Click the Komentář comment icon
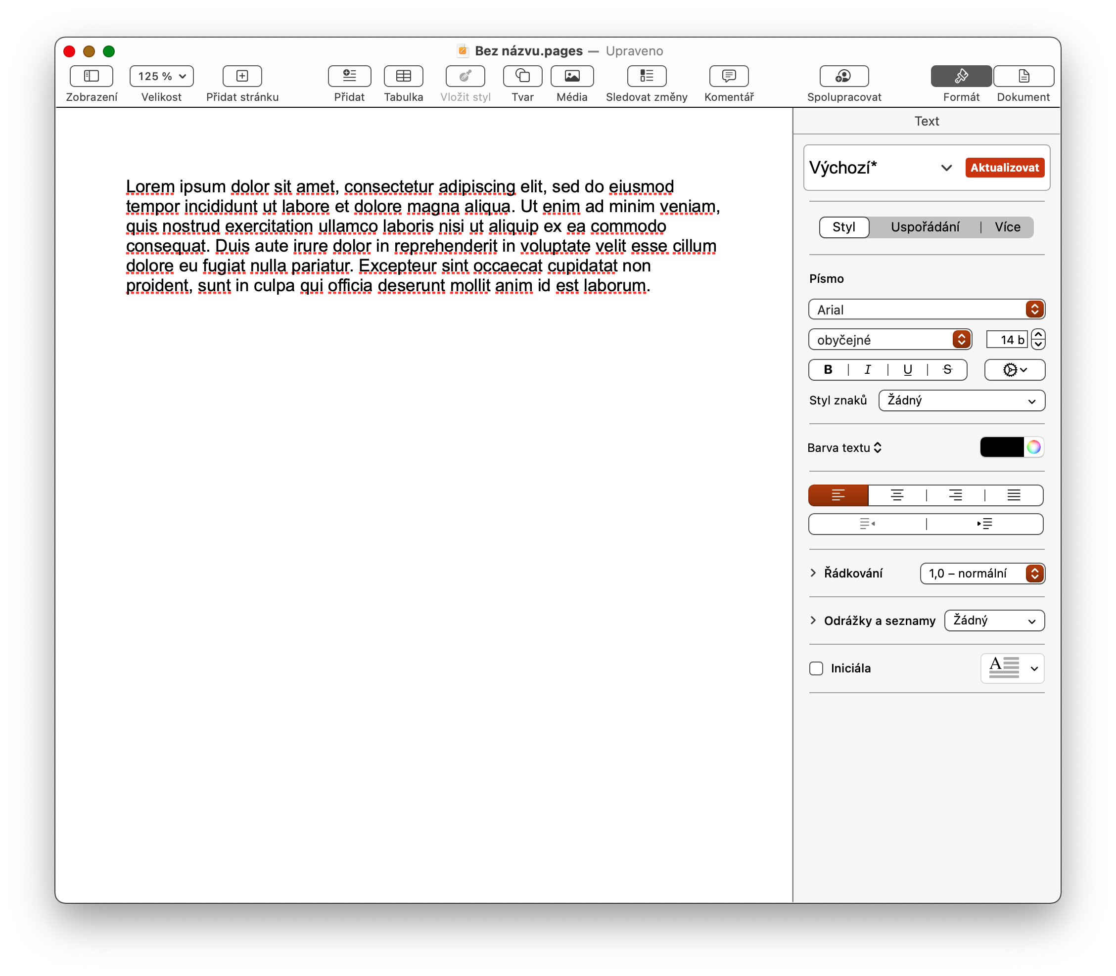 tap(729, 76)
